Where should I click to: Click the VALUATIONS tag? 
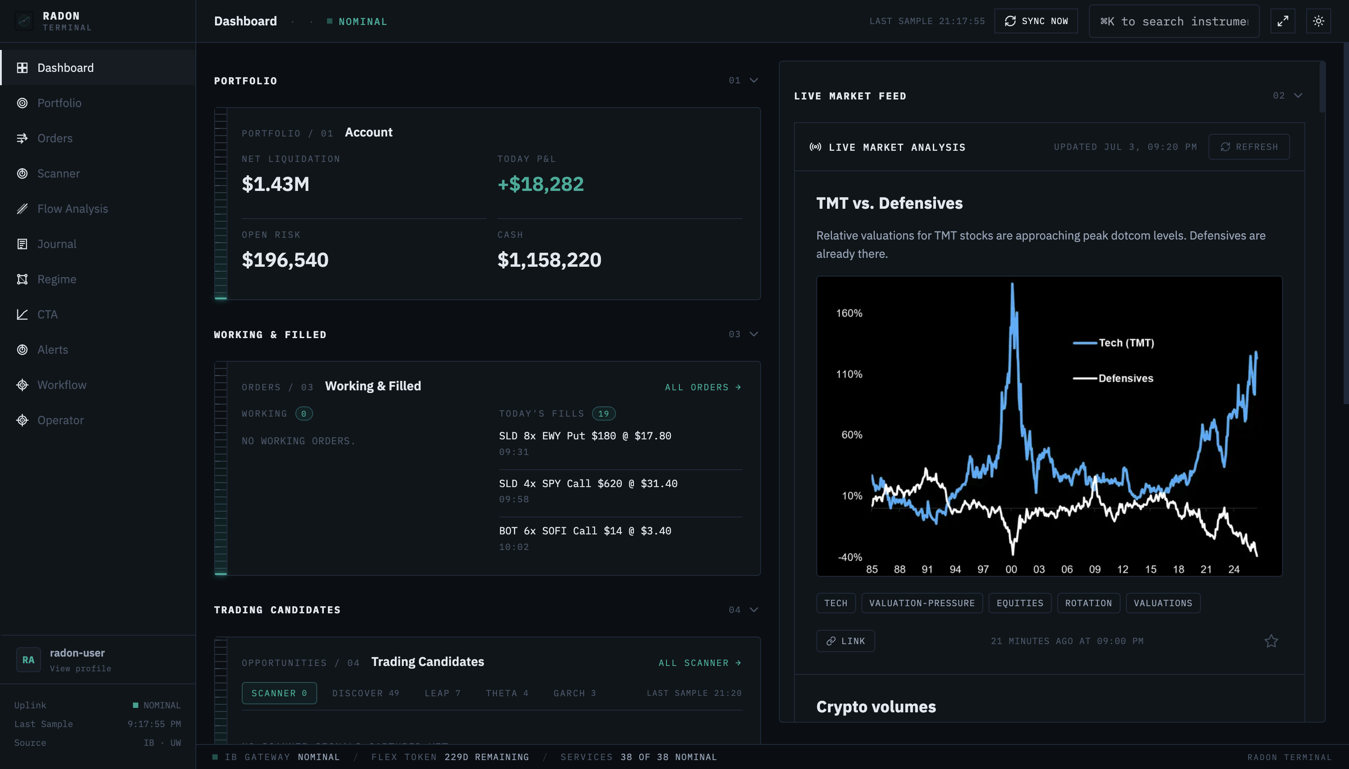tap(1163, 603)
